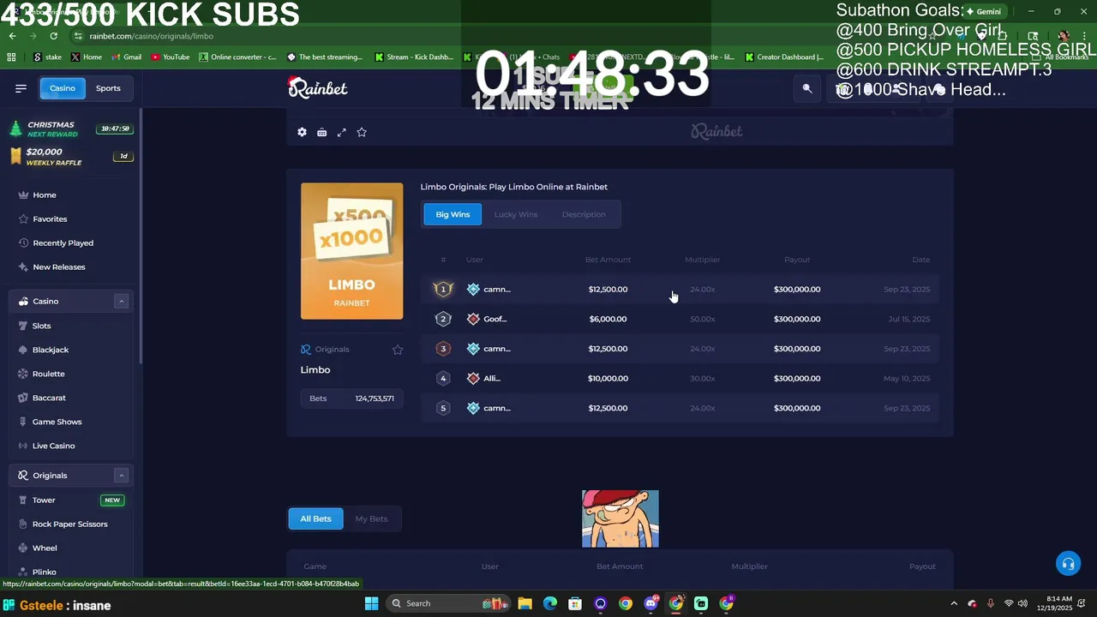The height and width of the screenshot is (617, 1097).
Task: Collapse the Originals sidebar section arrow
Action: [122, 476]
